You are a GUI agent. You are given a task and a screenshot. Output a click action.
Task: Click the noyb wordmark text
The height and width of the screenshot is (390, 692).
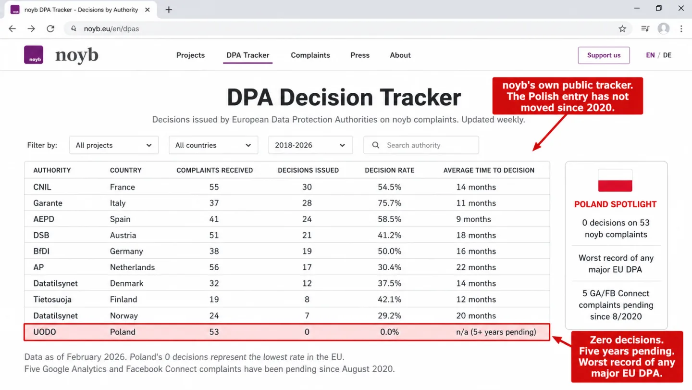tap(77, 56)
